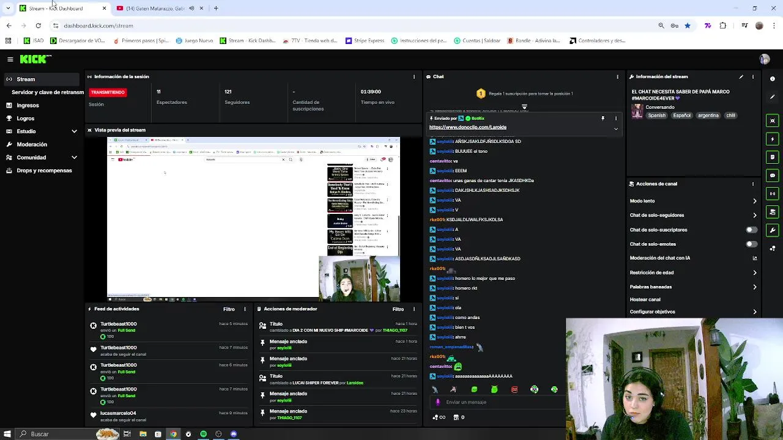The width and height of the screenshot is (783, 440).
Task: Open the pinned message options menu
Action: [616, 119]
